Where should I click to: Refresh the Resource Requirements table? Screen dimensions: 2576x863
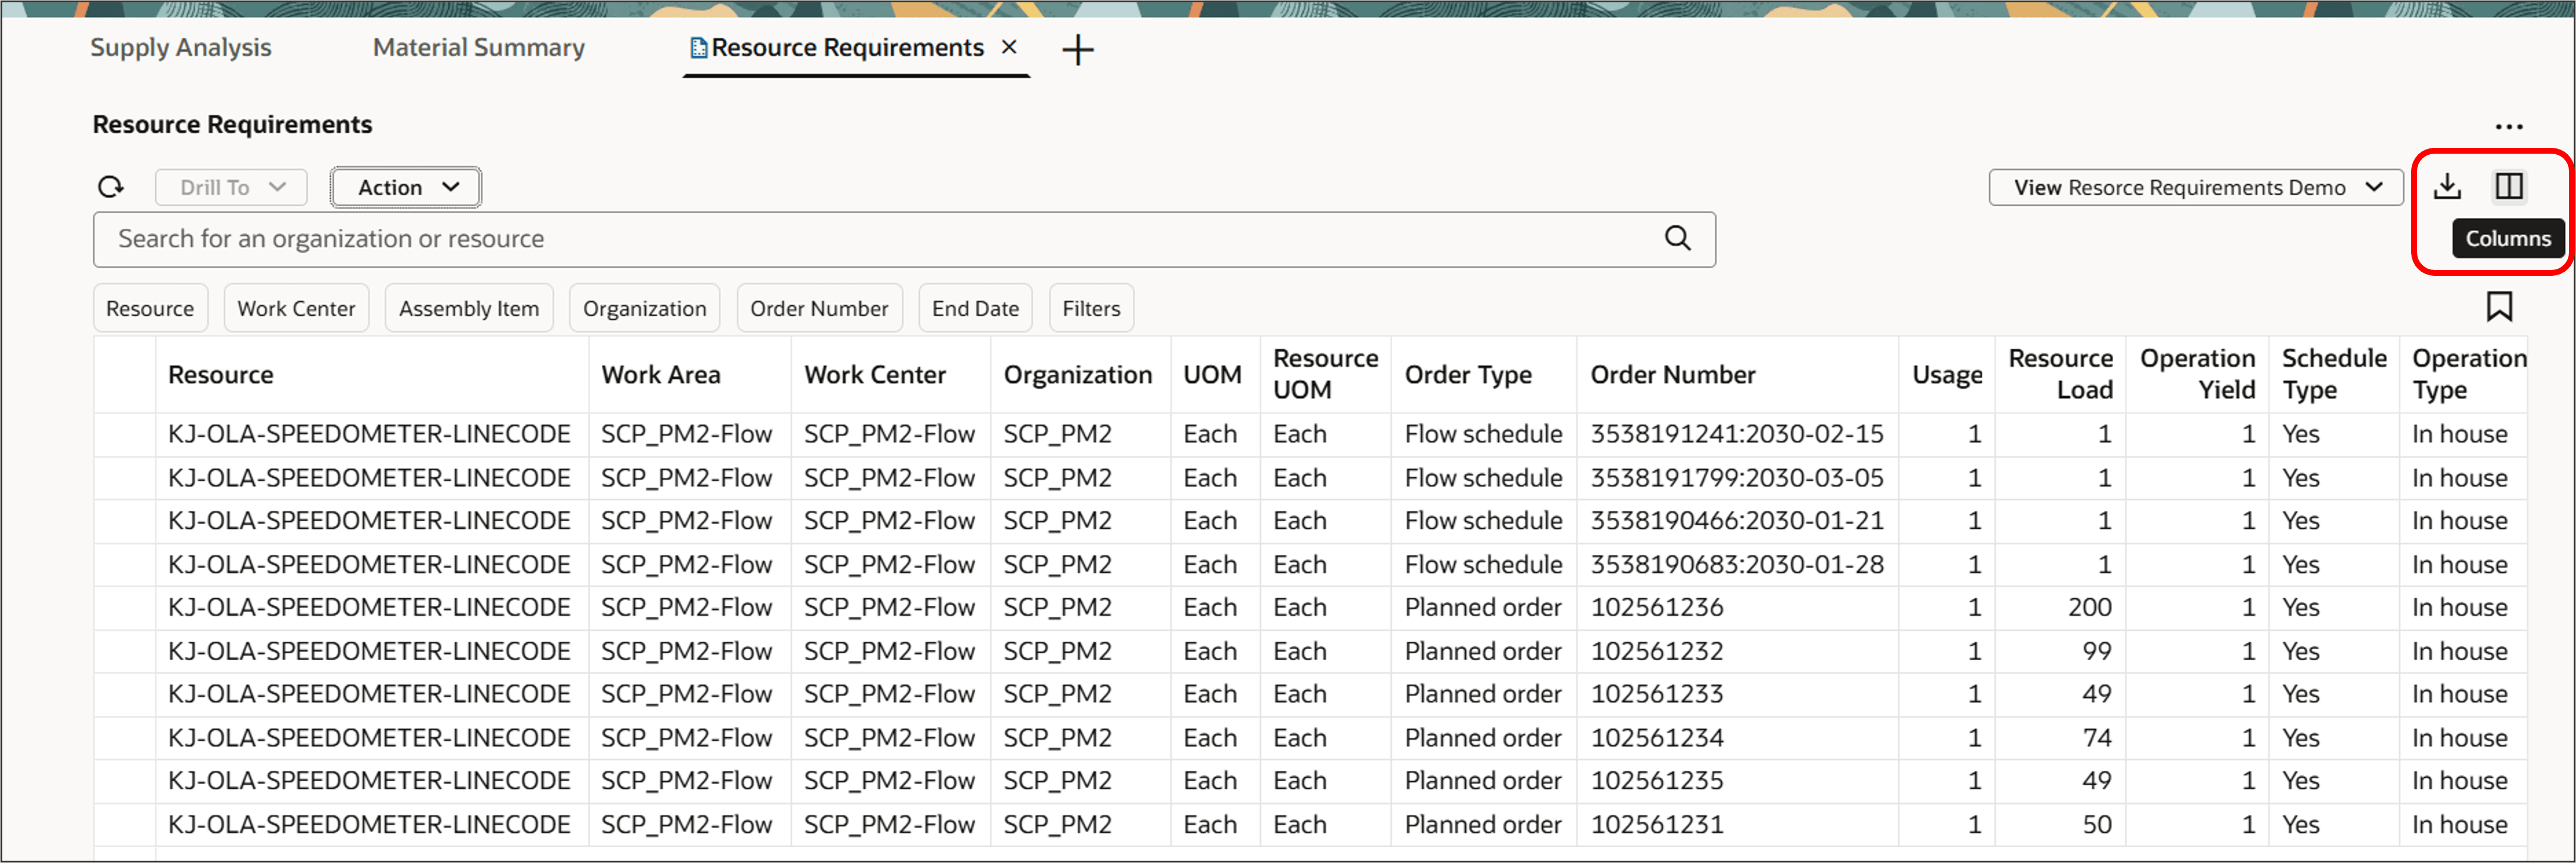point(110,186)
